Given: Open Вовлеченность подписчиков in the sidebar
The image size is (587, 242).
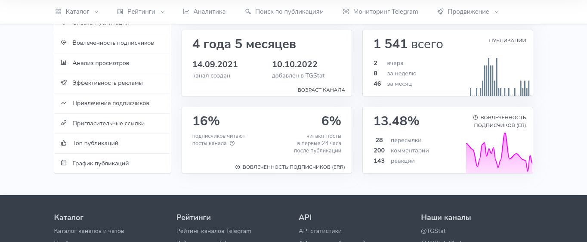Looking at the screenshot, I should [x=113, y=43].
